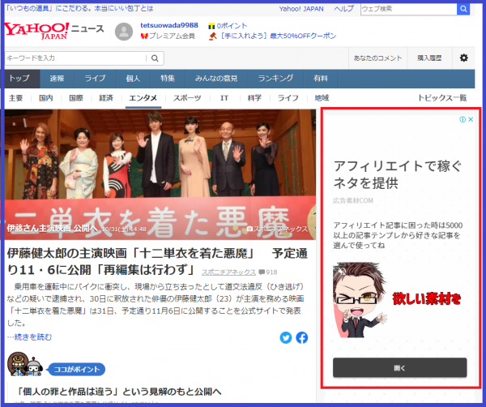Click the 開く button in the ad
This screenshot has height=407, width=486.
click(399, 367)
